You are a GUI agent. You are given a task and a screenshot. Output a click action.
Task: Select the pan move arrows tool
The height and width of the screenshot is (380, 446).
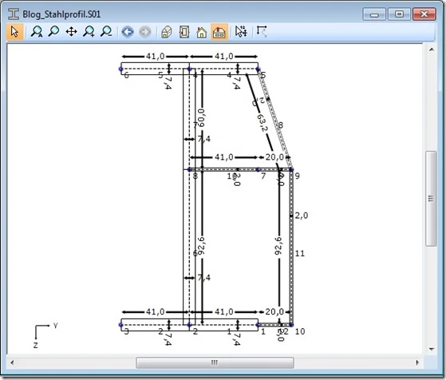point(71,32)
